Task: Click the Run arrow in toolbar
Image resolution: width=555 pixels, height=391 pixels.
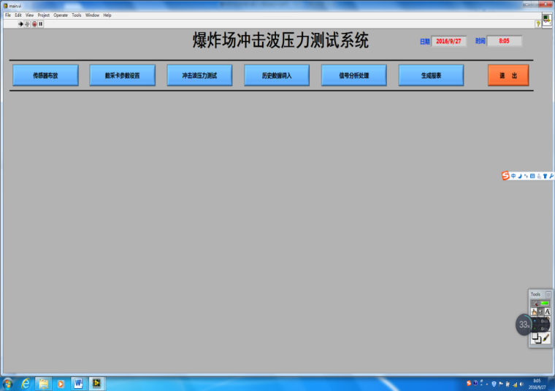Action: click(21, 23)
